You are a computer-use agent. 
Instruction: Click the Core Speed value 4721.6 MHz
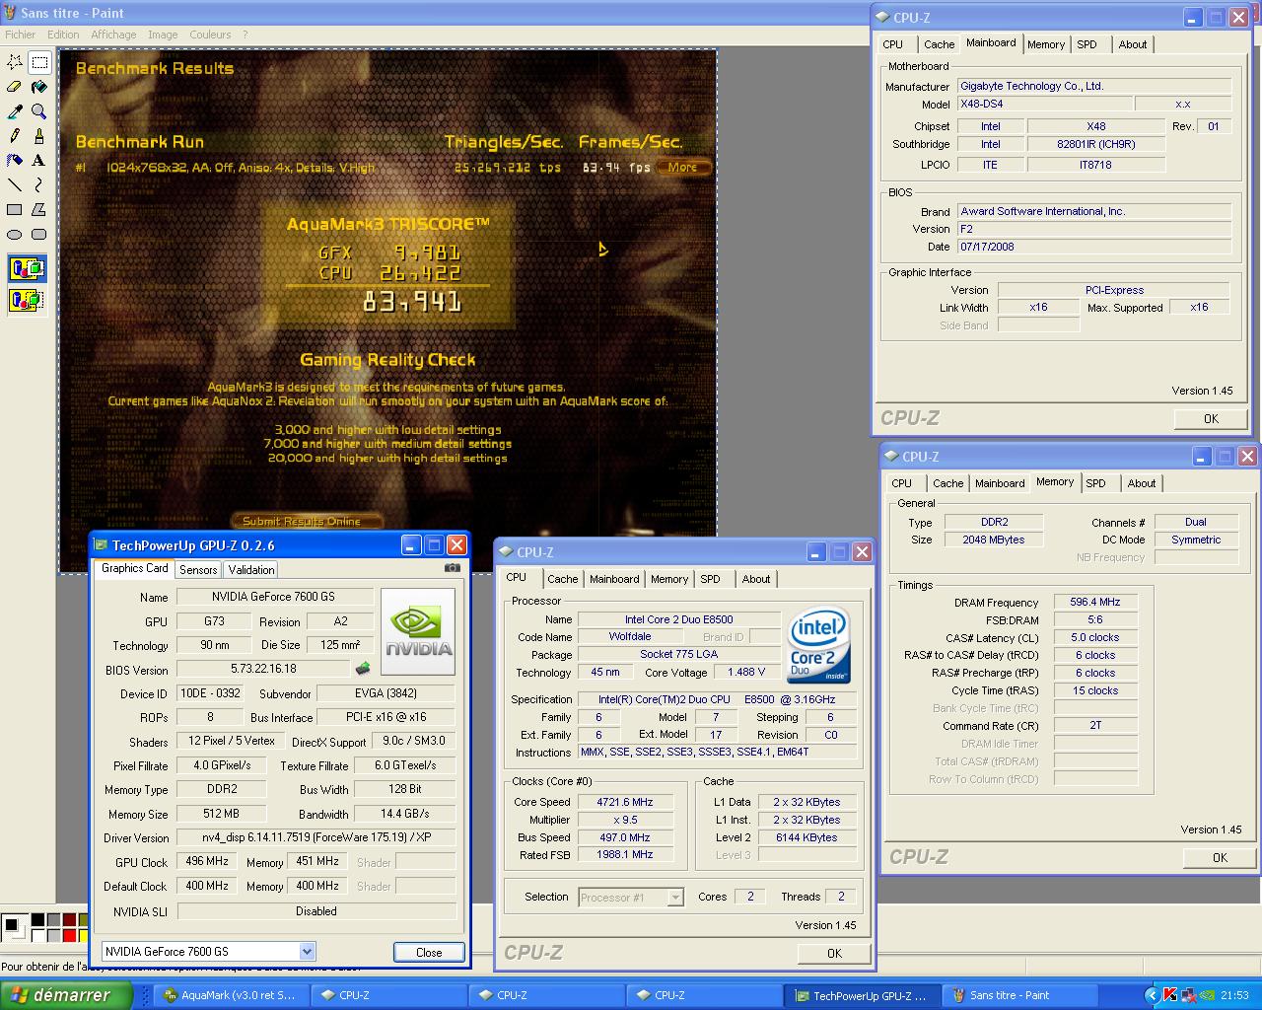coord(624,802)
